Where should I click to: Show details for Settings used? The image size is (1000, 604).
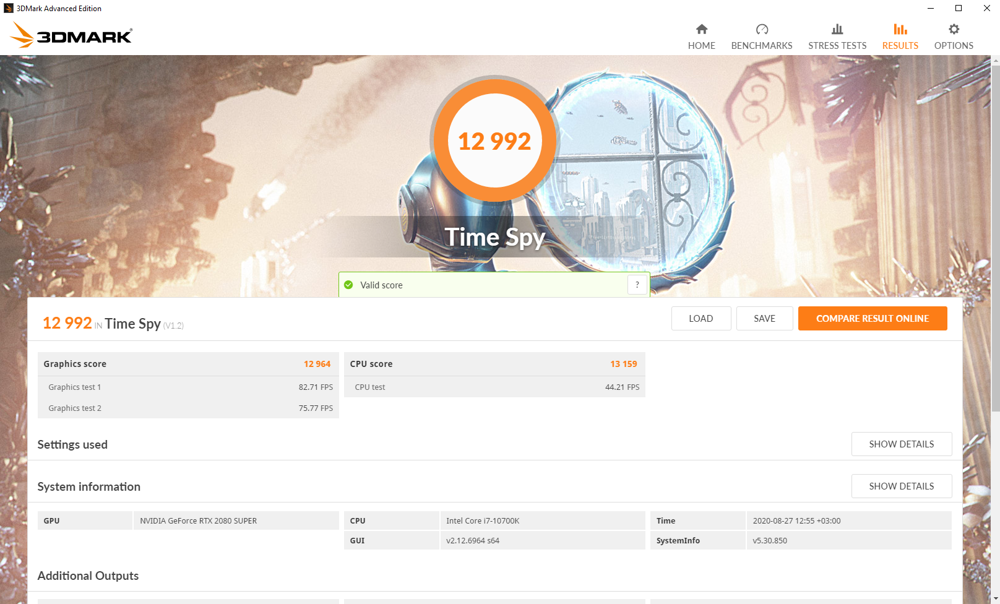(x=902, y=444)
